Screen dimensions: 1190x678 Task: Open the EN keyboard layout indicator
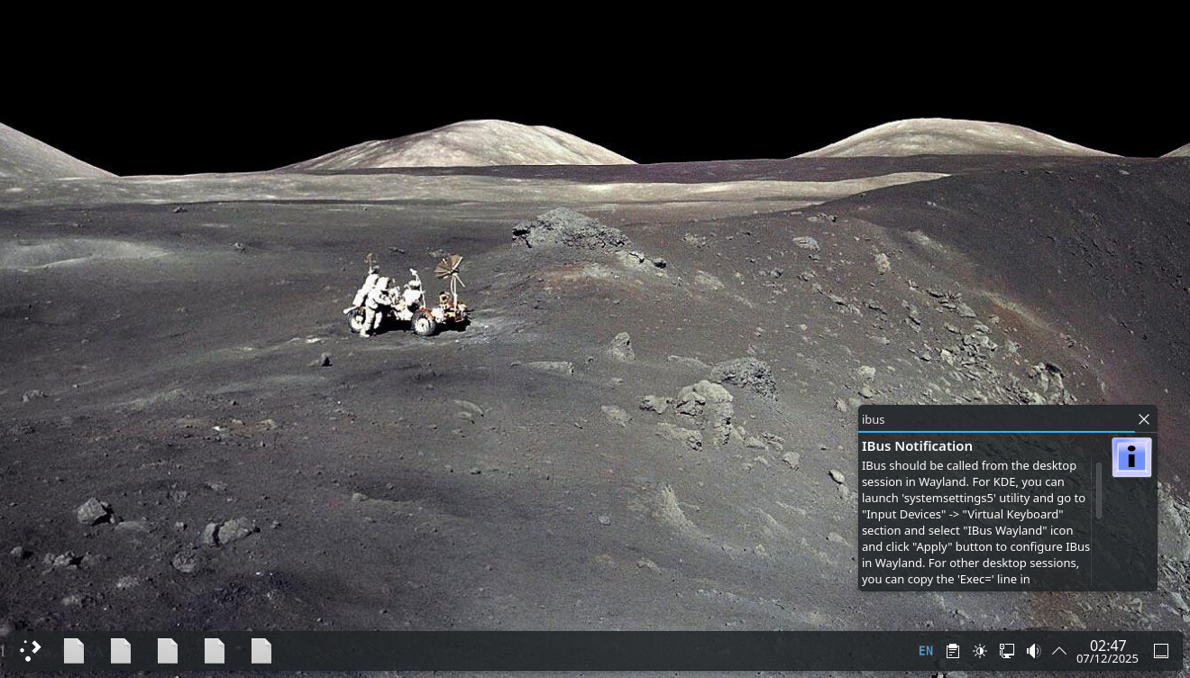pyautogui.click(x=926, y=651)
